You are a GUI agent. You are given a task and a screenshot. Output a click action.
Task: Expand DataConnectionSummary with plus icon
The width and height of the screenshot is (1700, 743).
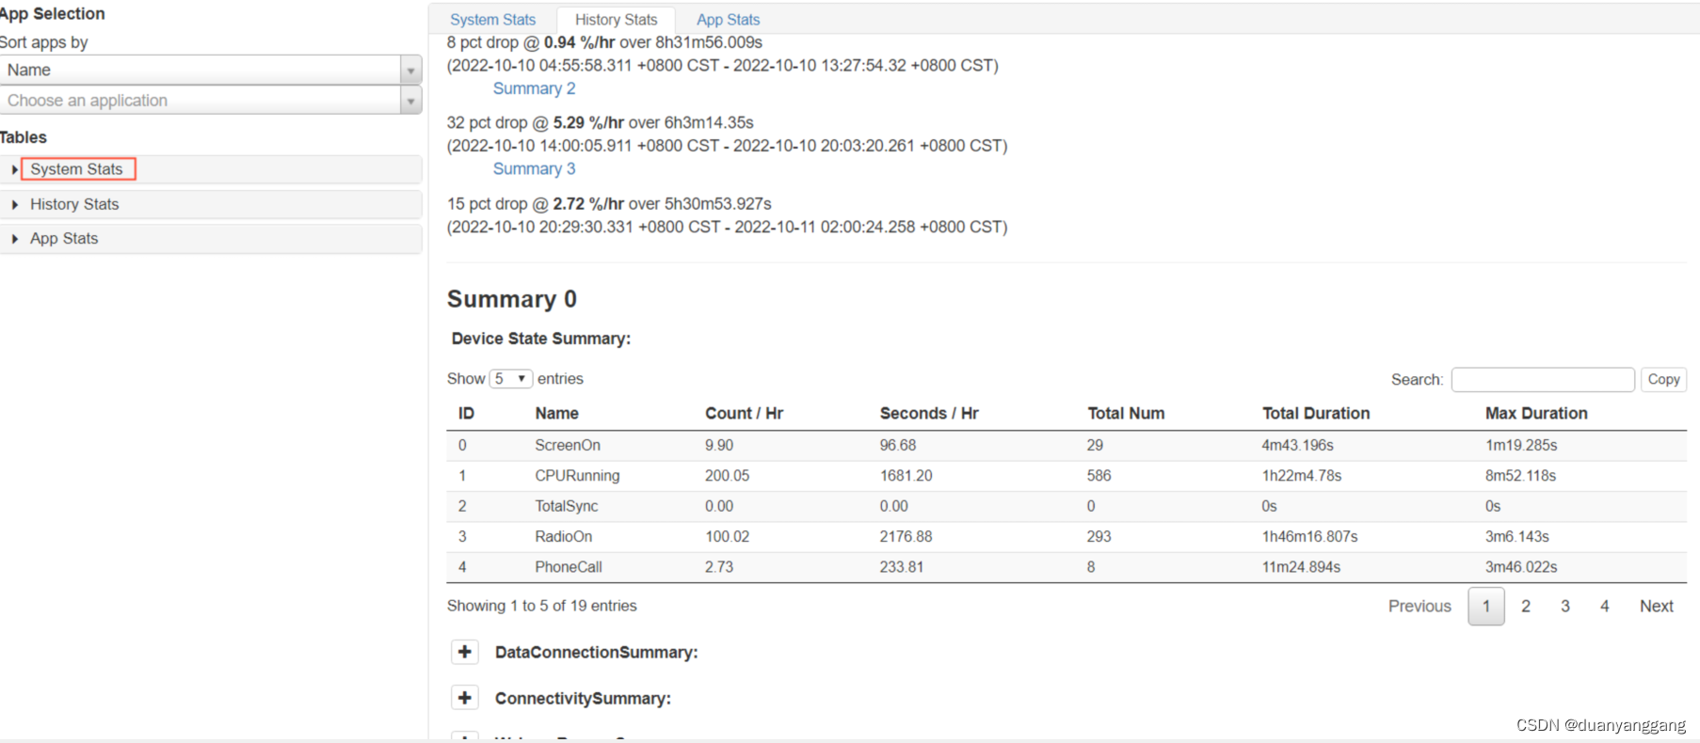[x=465, y=652]
